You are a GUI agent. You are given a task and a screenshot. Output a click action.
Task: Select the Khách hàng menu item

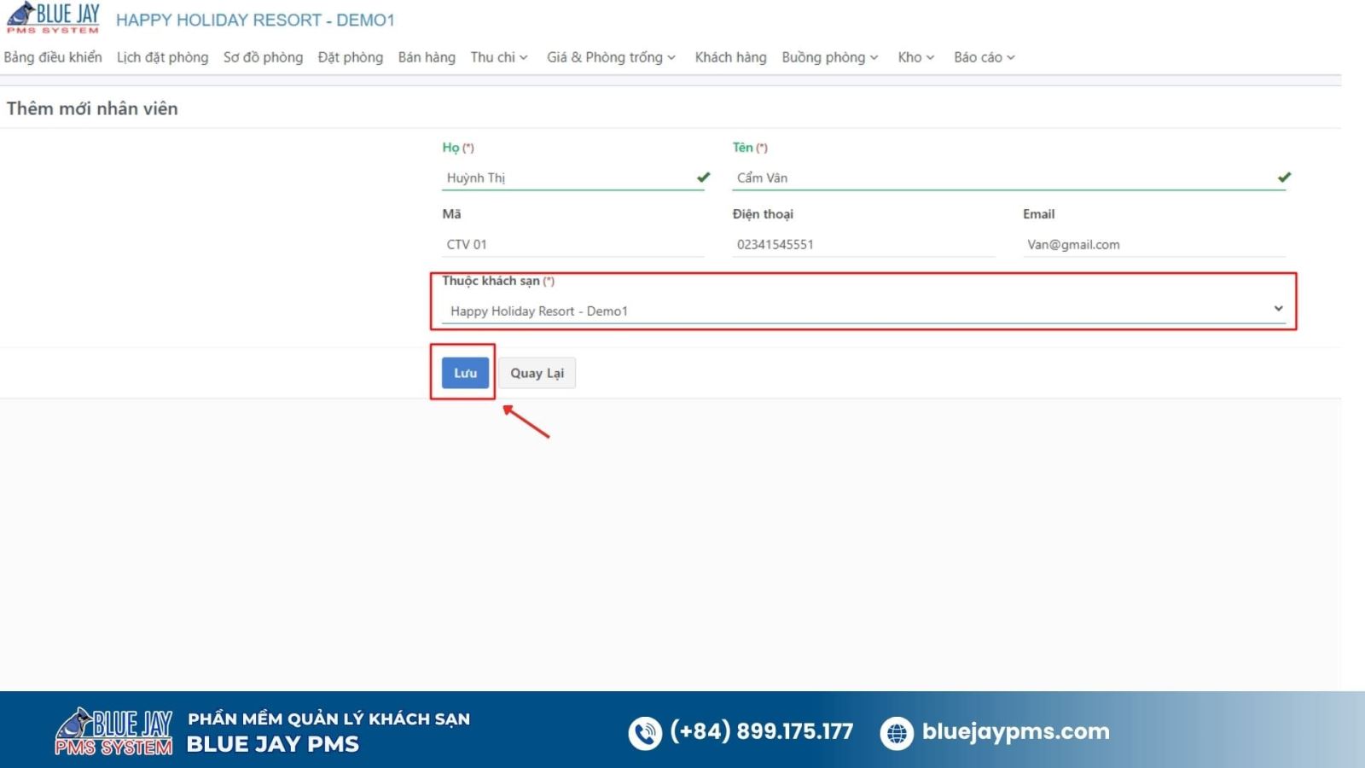729,57
